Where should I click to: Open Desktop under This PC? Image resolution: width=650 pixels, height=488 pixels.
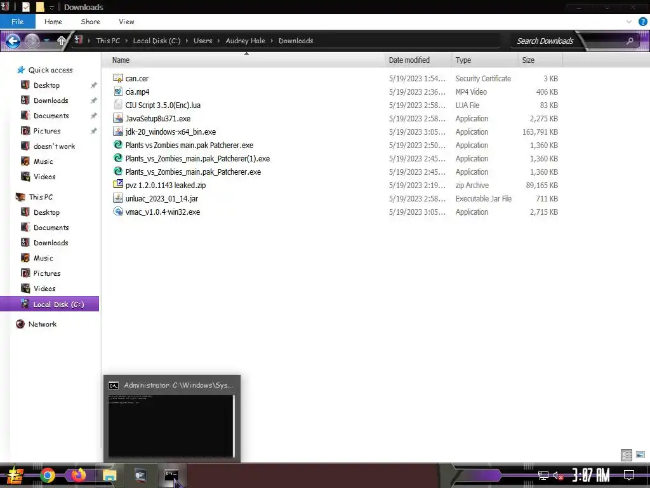[x=46, y=212]
